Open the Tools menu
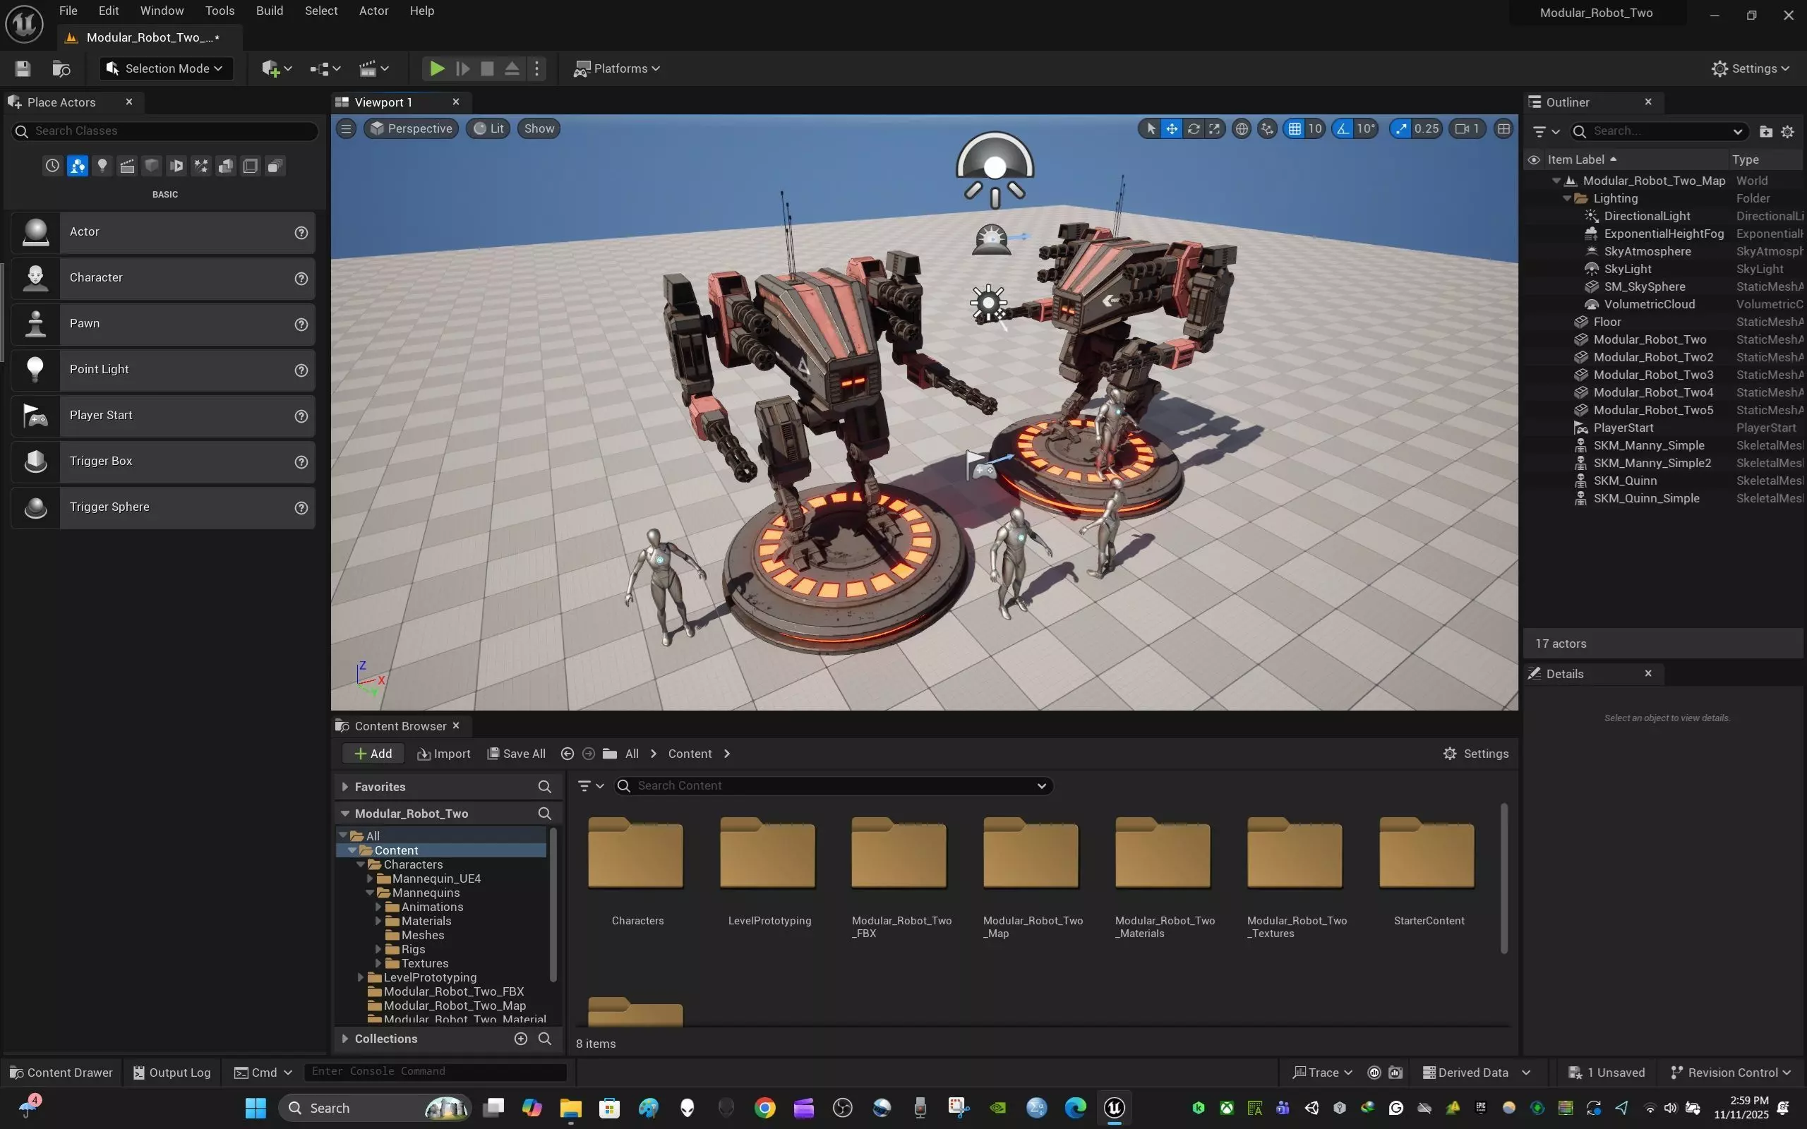1807x1129 pixels. (x=220, y=11)
